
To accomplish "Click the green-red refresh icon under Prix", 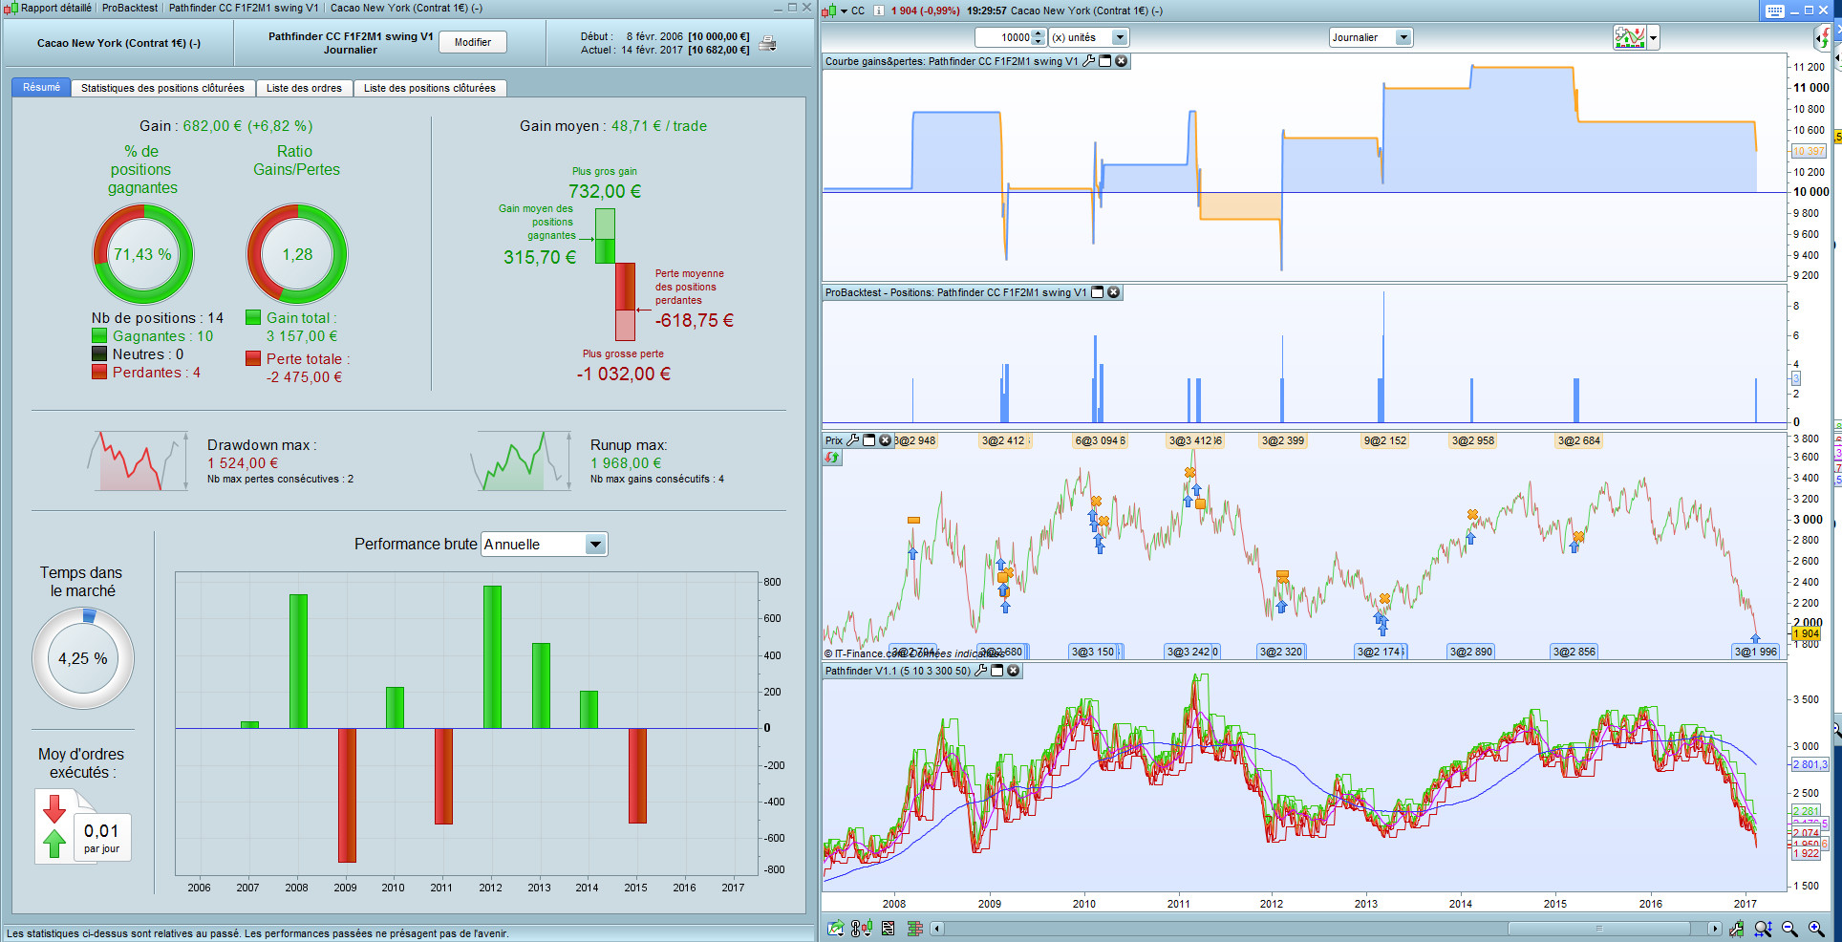I will pos(832,458).
